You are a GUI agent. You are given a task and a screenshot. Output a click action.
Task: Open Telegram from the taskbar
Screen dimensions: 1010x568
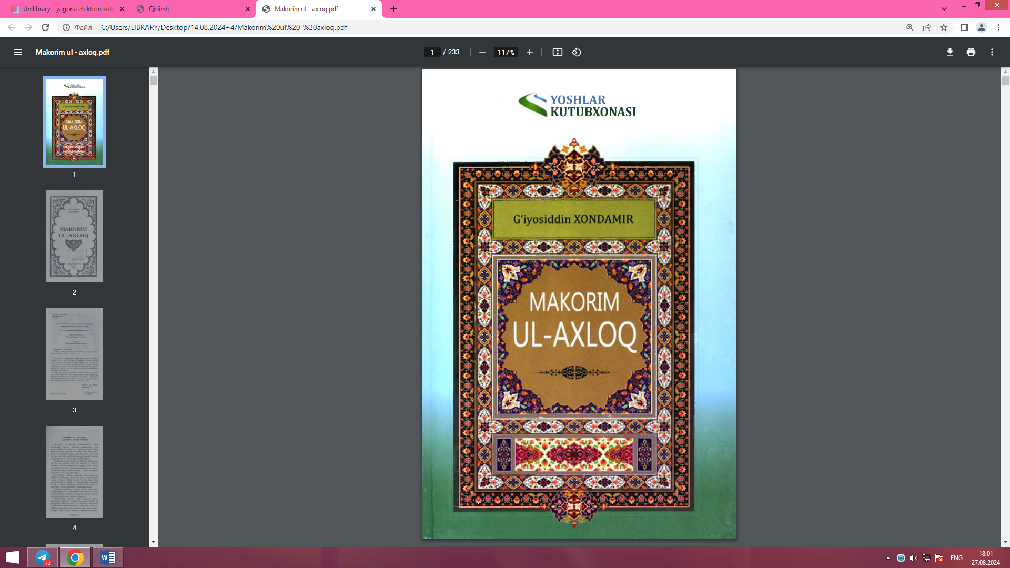[43, 557]
